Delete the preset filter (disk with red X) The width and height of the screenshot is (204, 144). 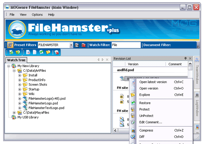pos(84,45)
